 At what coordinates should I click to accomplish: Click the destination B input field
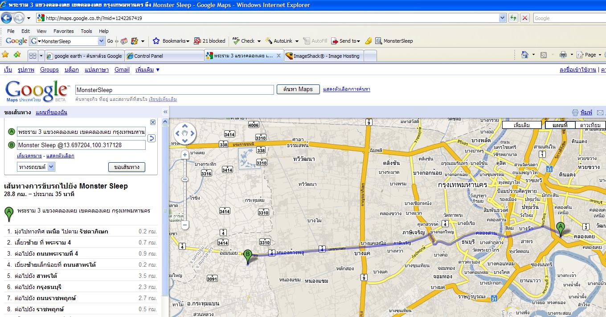coord(81,145)
